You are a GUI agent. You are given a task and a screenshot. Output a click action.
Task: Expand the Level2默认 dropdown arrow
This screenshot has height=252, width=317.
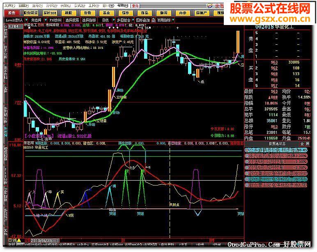click(26, 20)
